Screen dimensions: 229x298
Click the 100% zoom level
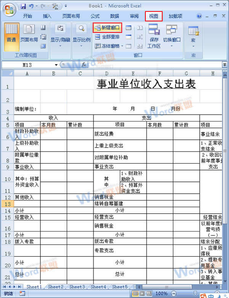[161, 294]
